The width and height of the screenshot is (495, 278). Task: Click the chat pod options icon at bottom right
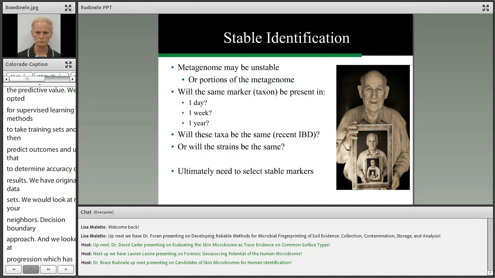(490, 273)
